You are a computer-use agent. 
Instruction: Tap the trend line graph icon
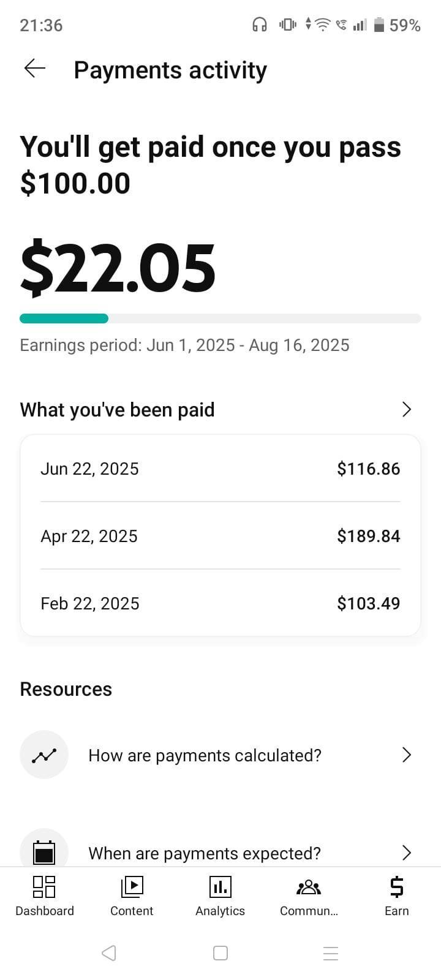(x=44, y=755)
